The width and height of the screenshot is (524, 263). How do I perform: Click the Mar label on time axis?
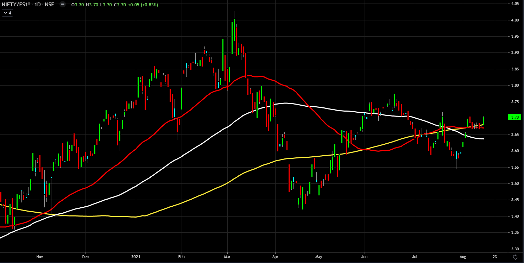click(x=227, y=257)
